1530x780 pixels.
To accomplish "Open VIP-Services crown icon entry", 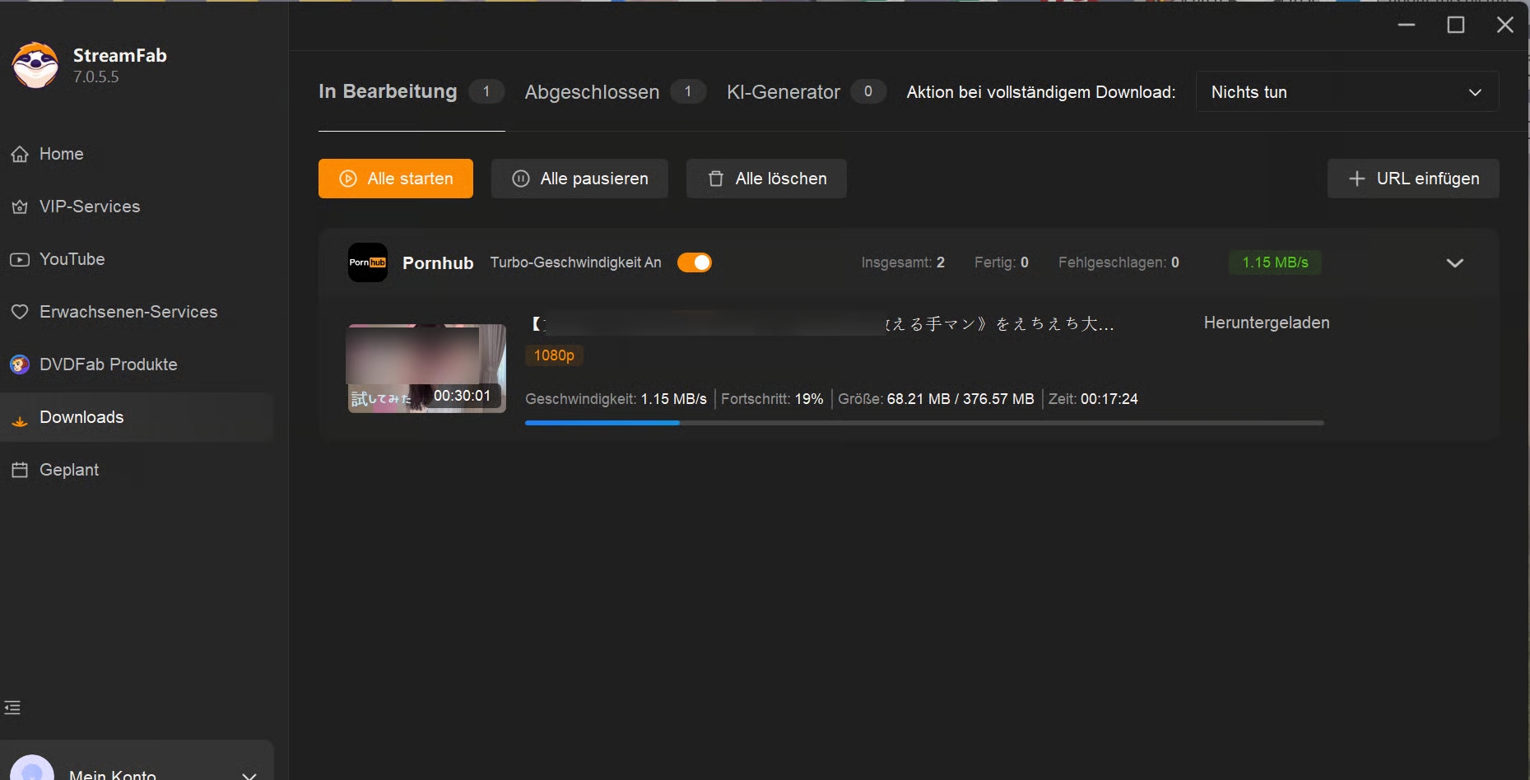I will click(20, 207).
